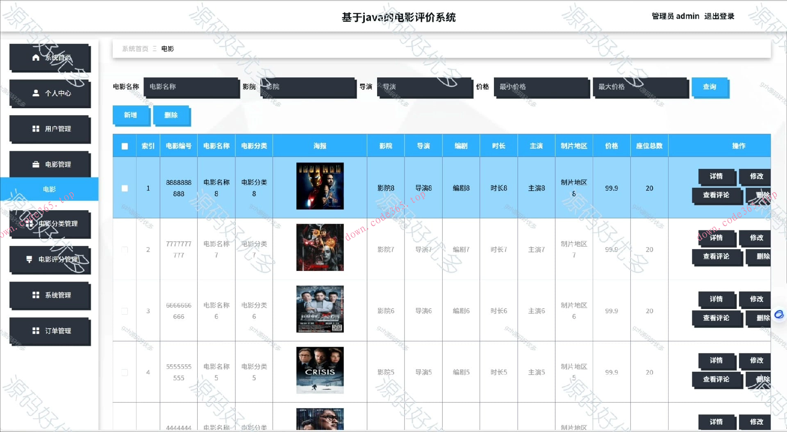Viewport: 787px width, 432px height.
Task: Open the Iron Man poster thumbnail
Action: (x=320, y=186)
